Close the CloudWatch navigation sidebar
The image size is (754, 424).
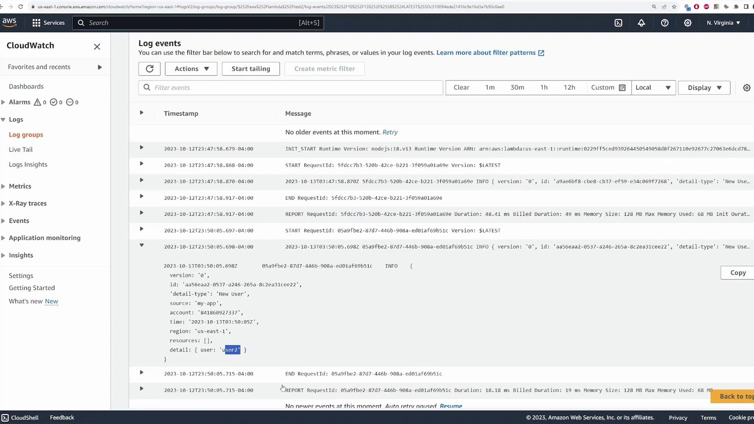(97, 47)
